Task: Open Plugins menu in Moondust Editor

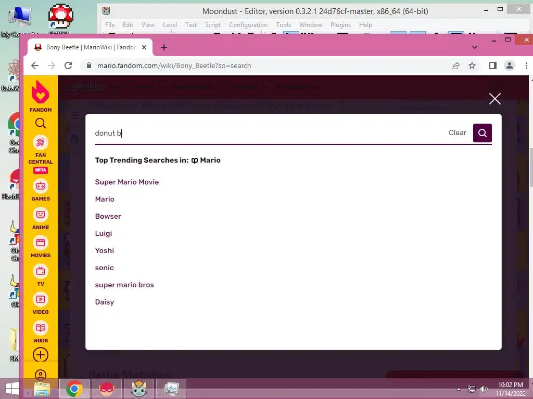Action: [340, 25]
